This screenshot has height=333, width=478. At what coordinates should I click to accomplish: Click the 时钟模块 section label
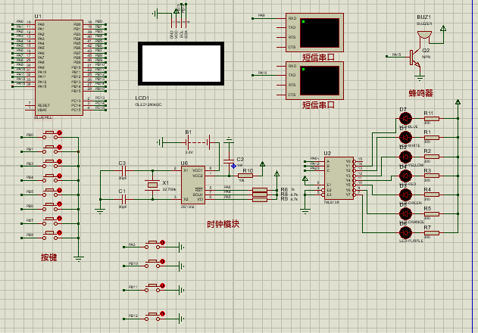223,224
